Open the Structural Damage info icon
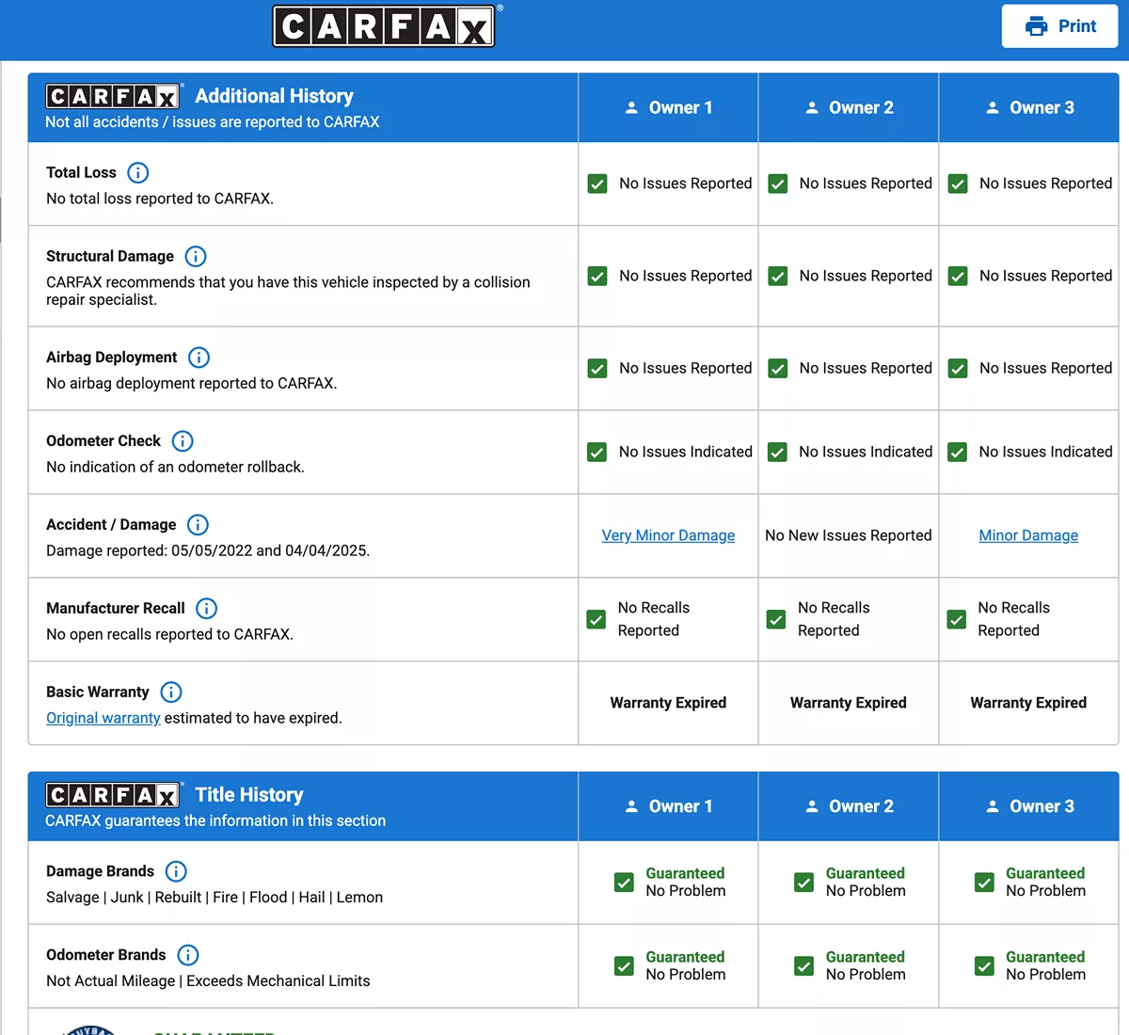Image resolution: width=1129 pixels, height=1035 pixels. [196, 257]
